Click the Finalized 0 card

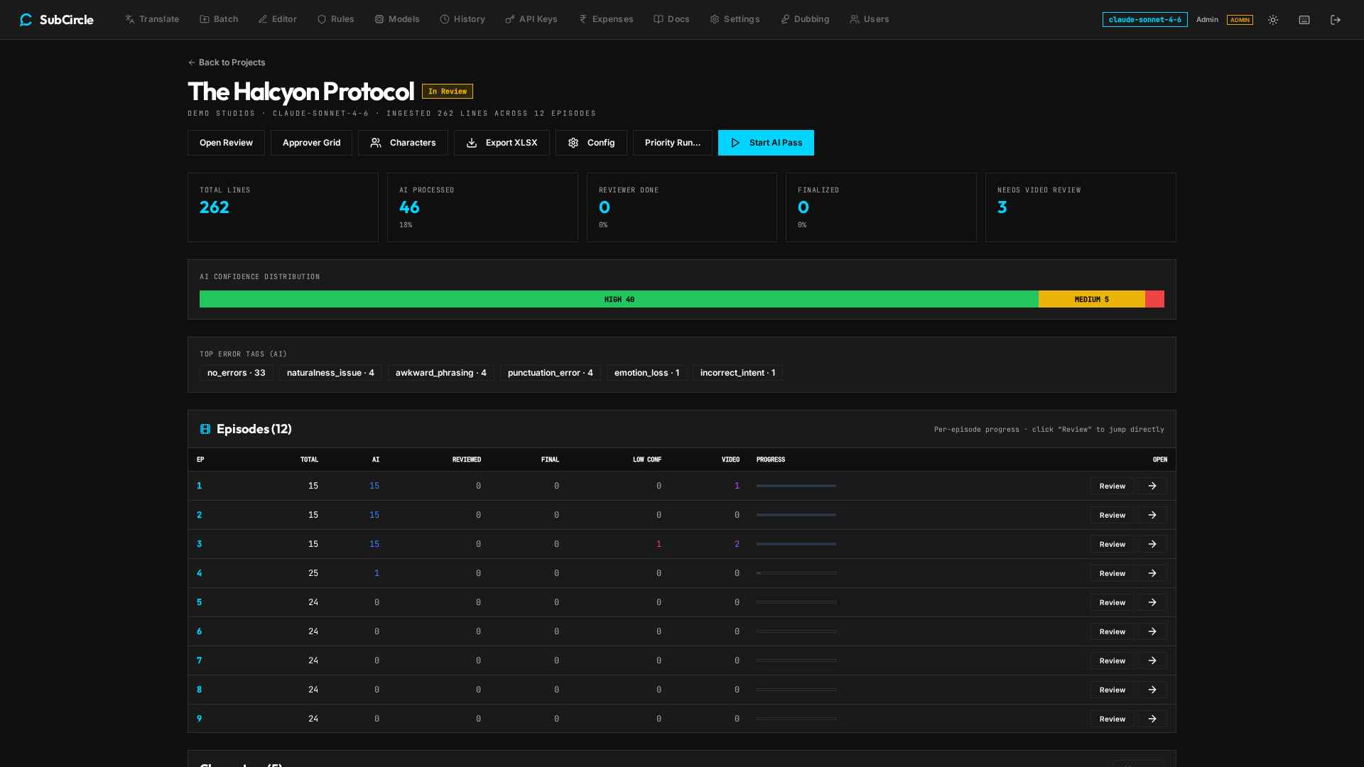[881, 207]
